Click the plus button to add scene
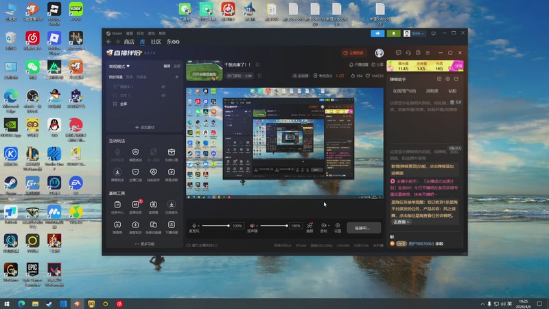The height and width of the screenshot is (309, 549). 177,77
